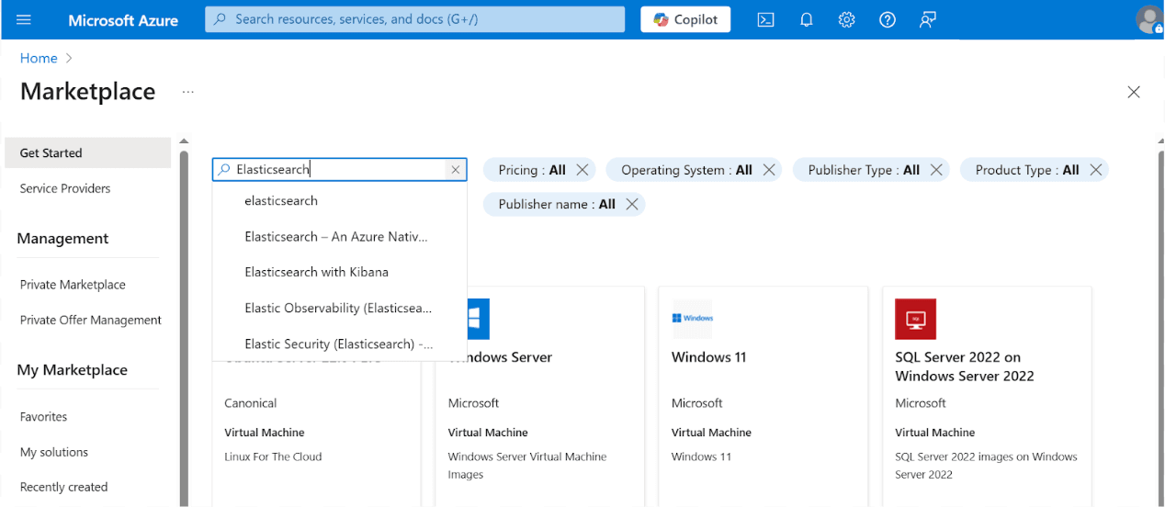1165x507 pixels.
Task: Open the notifications bell
Action: point(807,19)
